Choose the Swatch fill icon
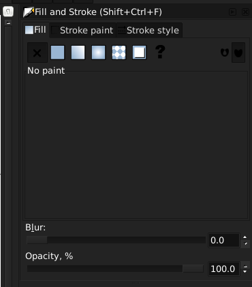Screen dimensions: 252x287 [x=139, y=52]
